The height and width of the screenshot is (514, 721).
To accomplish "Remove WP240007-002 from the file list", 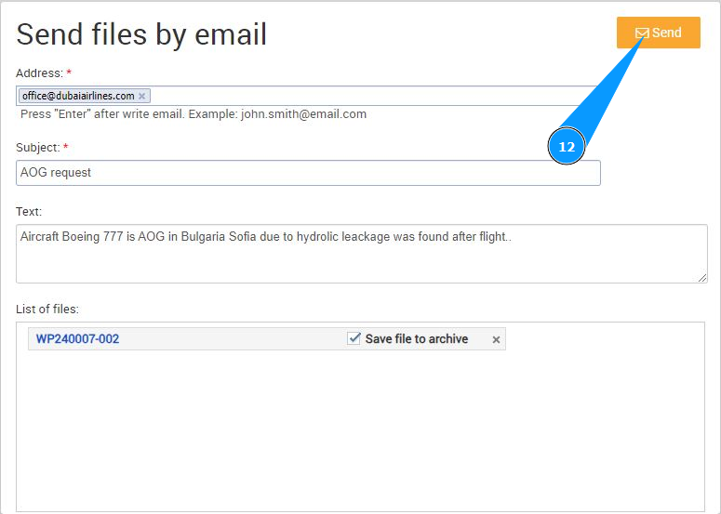I will [x=496, y=340].
